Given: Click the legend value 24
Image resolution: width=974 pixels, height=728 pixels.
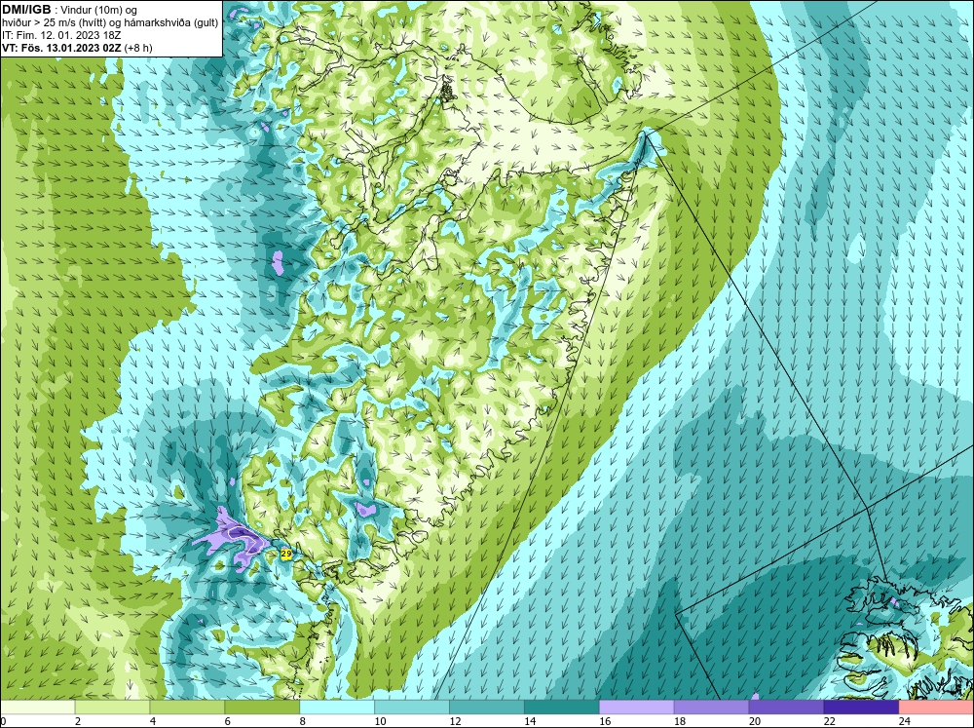Looking at the screenshot, I should [904, 721].
